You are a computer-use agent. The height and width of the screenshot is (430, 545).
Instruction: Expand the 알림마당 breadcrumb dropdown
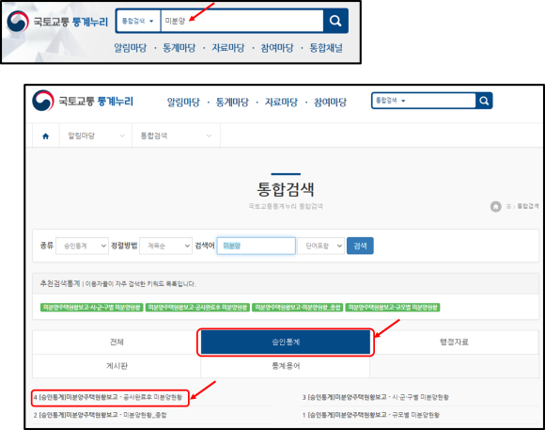[96, 135]
